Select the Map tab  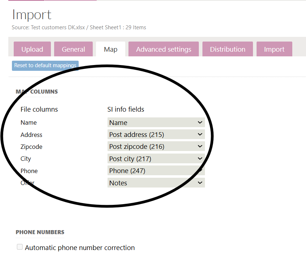(x=110, y=49)
